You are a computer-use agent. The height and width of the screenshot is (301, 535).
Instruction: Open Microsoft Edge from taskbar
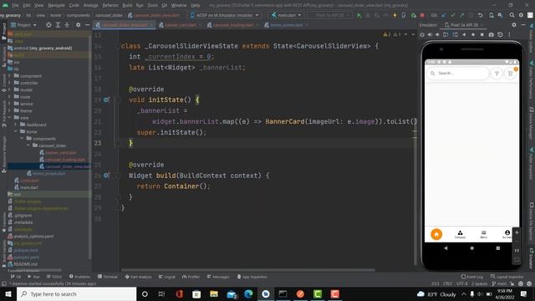click(x=248, y=294)
